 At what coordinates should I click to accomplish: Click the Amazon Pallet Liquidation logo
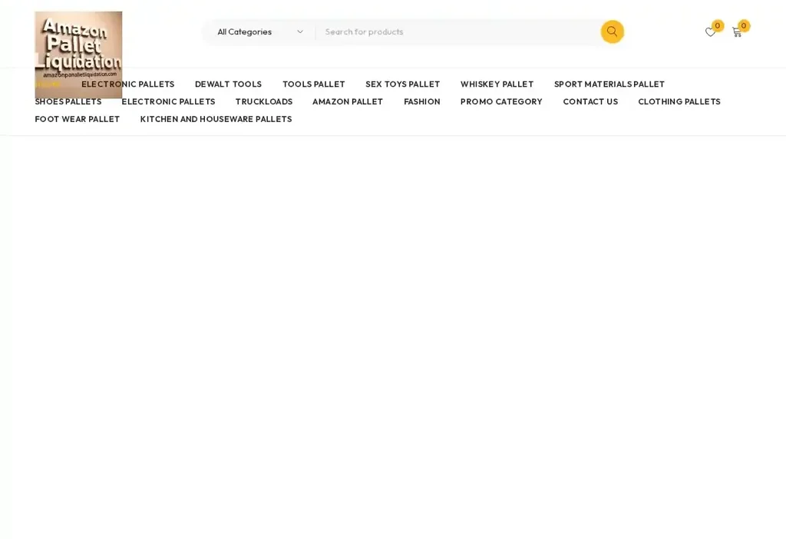[78, 55]
